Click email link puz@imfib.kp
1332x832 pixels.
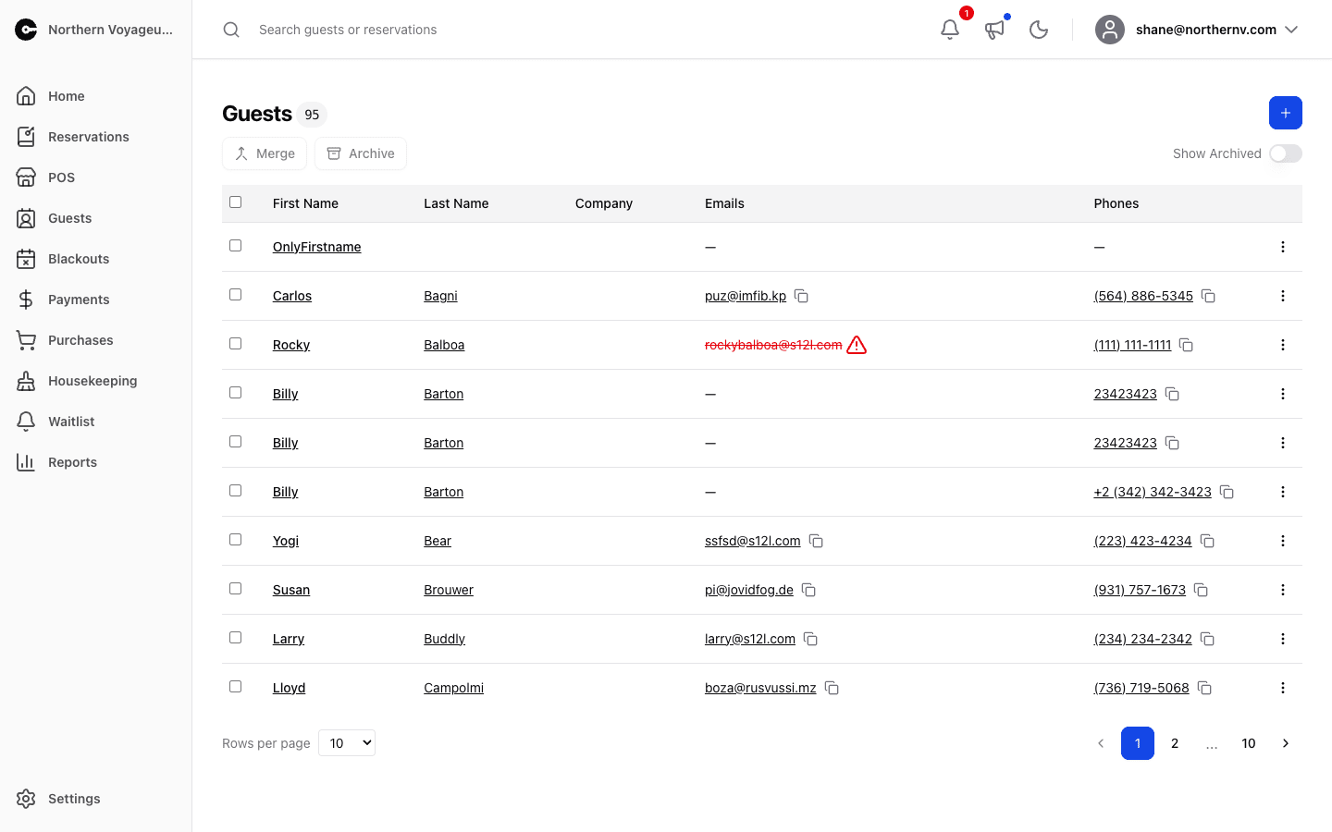click(x=746, y=296)
